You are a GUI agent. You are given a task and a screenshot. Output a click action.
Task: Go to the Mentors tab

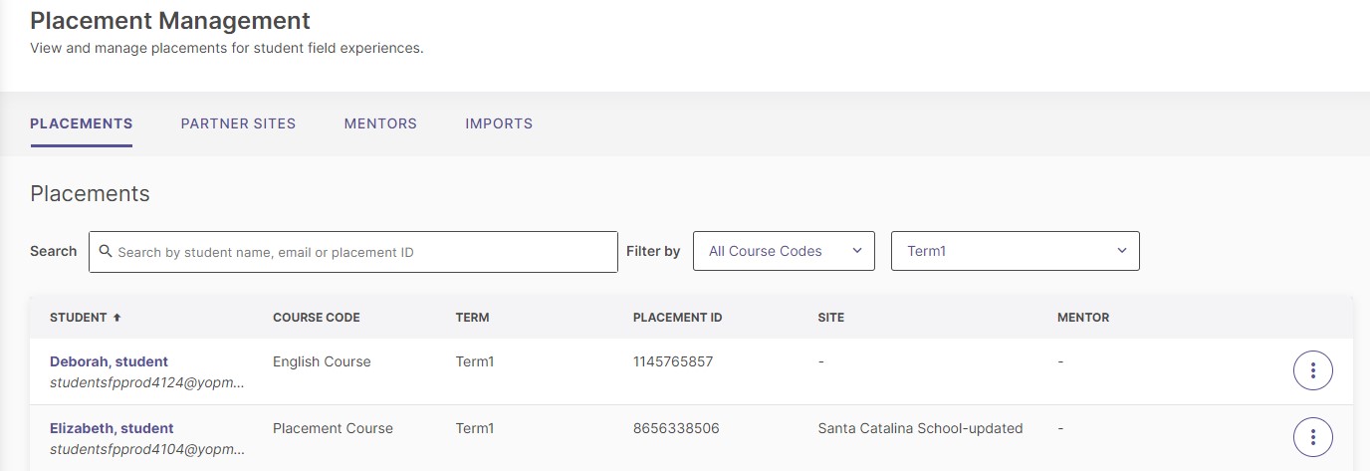[x=380, y=124]
